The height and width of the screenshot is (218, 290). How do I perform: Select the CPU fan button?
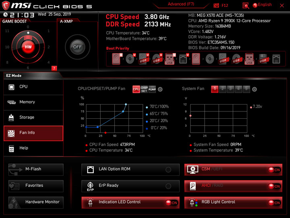[136, 89]
